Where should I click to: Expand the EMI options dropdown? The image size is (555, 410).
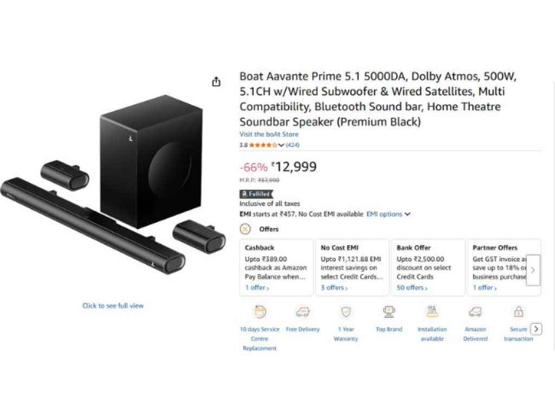click(x=388, y=214)
